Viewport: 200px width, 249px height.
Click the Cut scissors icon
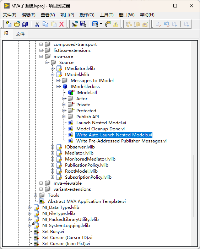(x=37, y=24)
